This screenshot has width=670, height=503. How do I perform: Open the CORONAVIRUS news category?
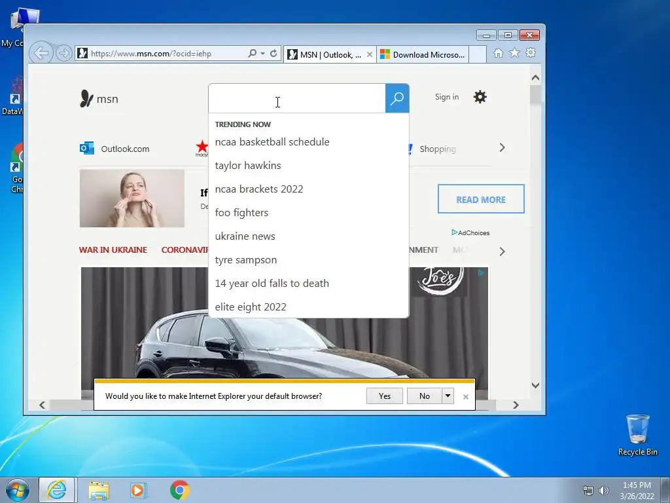[185, 250]
